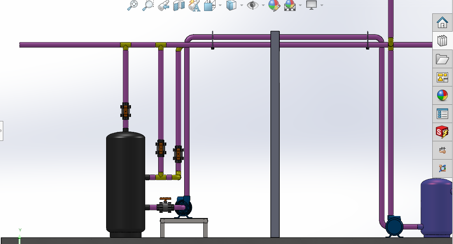Click the Zoom to Fit icon
453x244 pixels.
point(133,5)
